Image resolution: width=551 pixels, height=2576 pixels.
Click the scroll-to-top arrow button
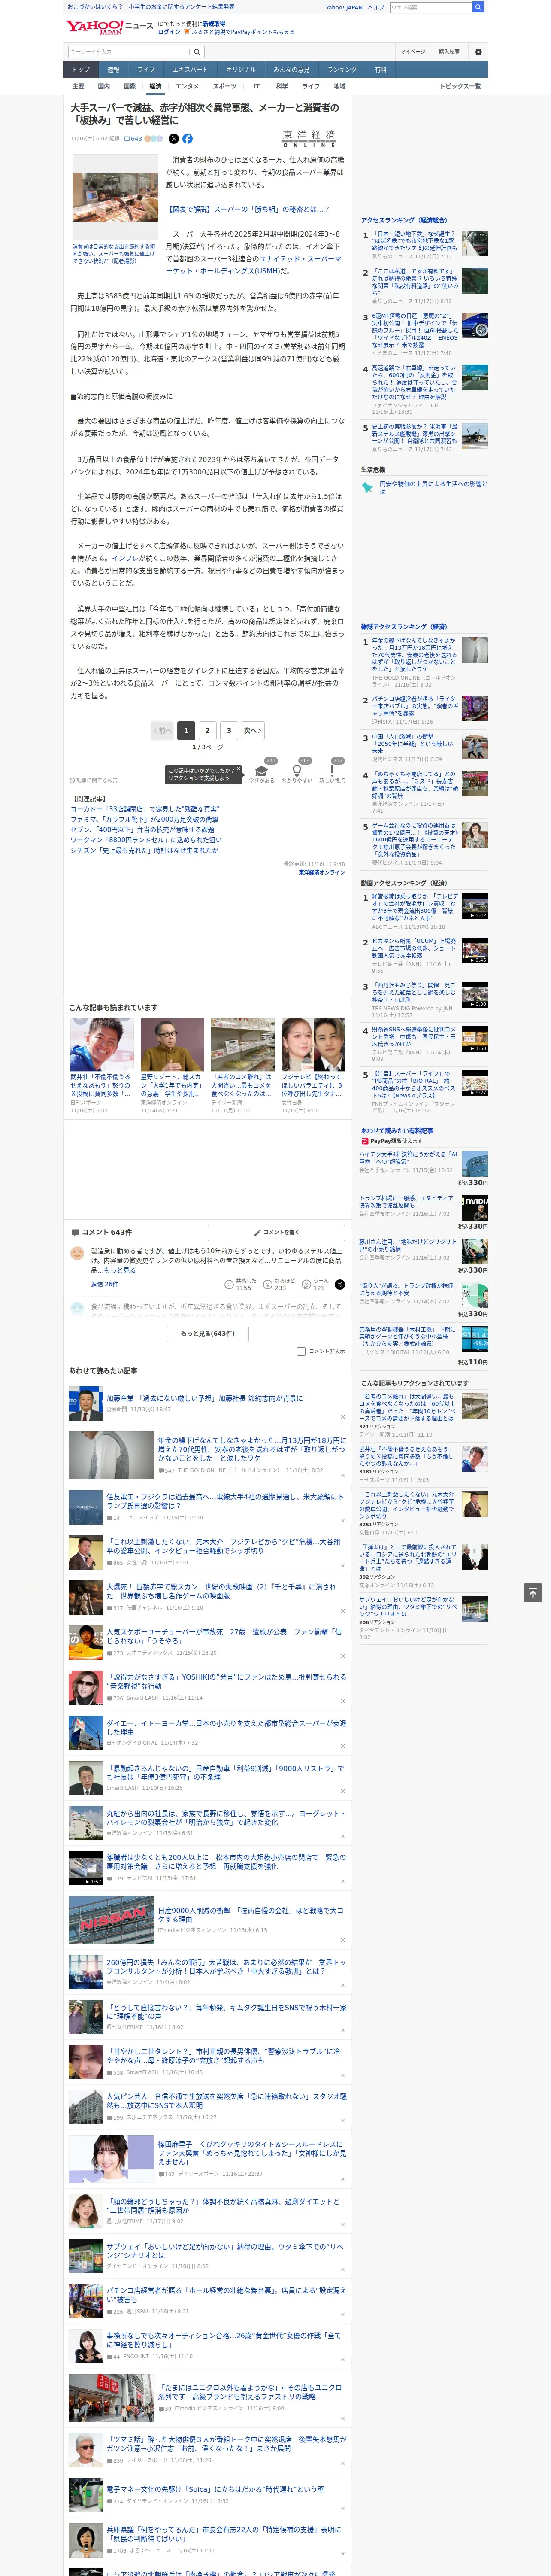point(533,1592)
